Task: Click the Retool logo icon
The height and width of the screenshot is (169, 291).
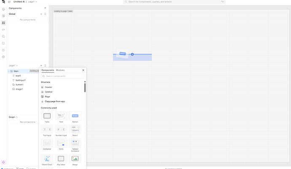Action: (x=3, y=2)
